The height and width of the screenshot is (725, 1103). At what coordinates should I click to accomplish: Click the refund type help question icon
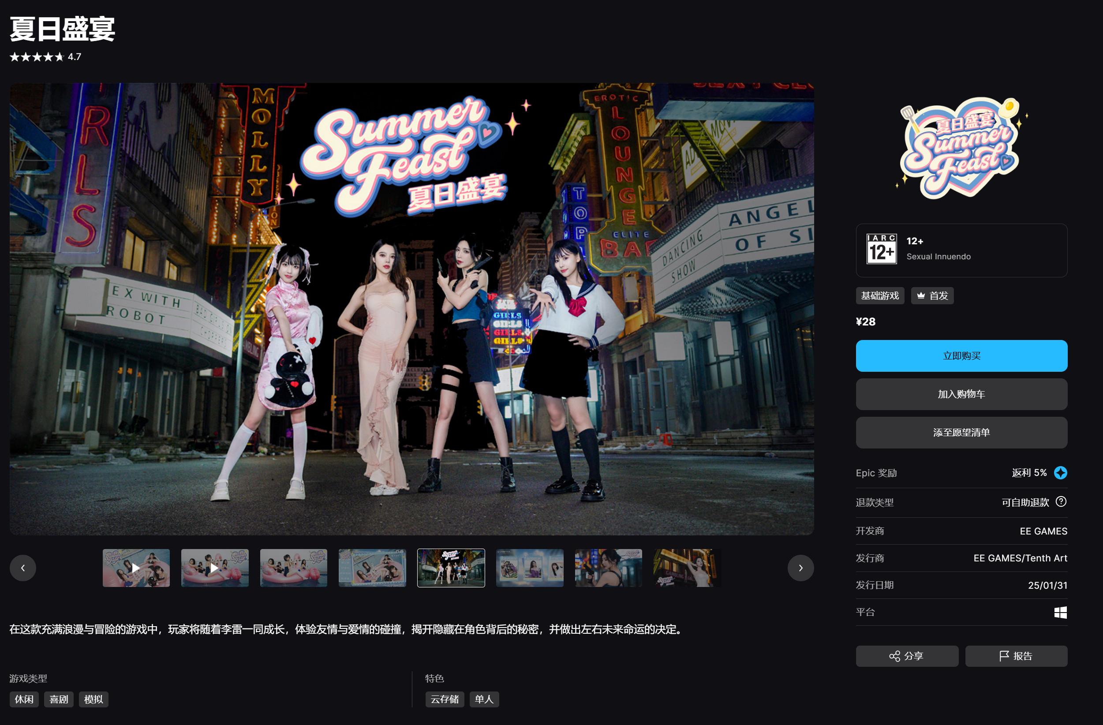1060,501
